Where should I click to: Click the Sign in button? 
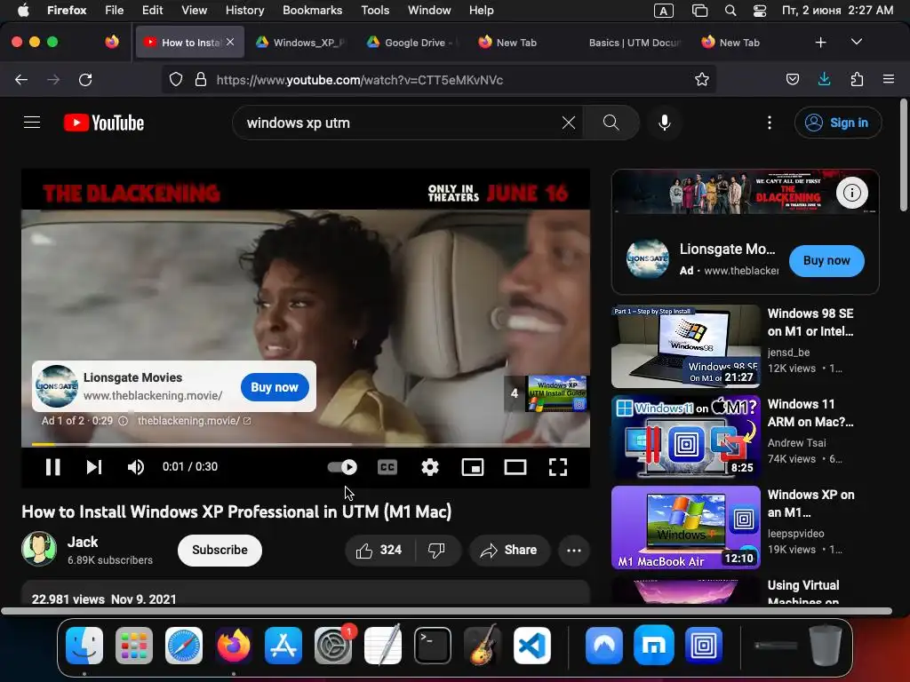click(838, 123)
